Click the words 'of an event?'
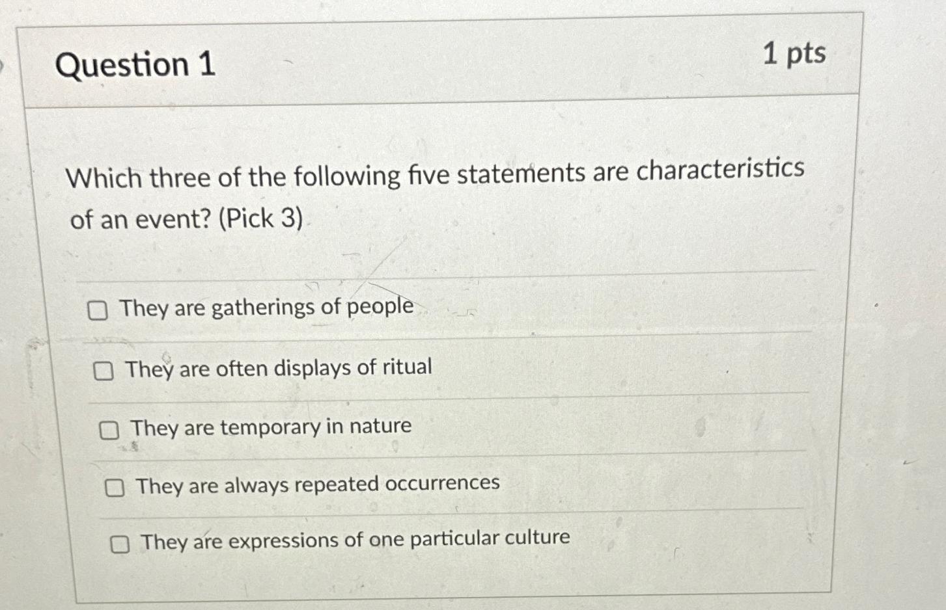 (x=141, y=219)
